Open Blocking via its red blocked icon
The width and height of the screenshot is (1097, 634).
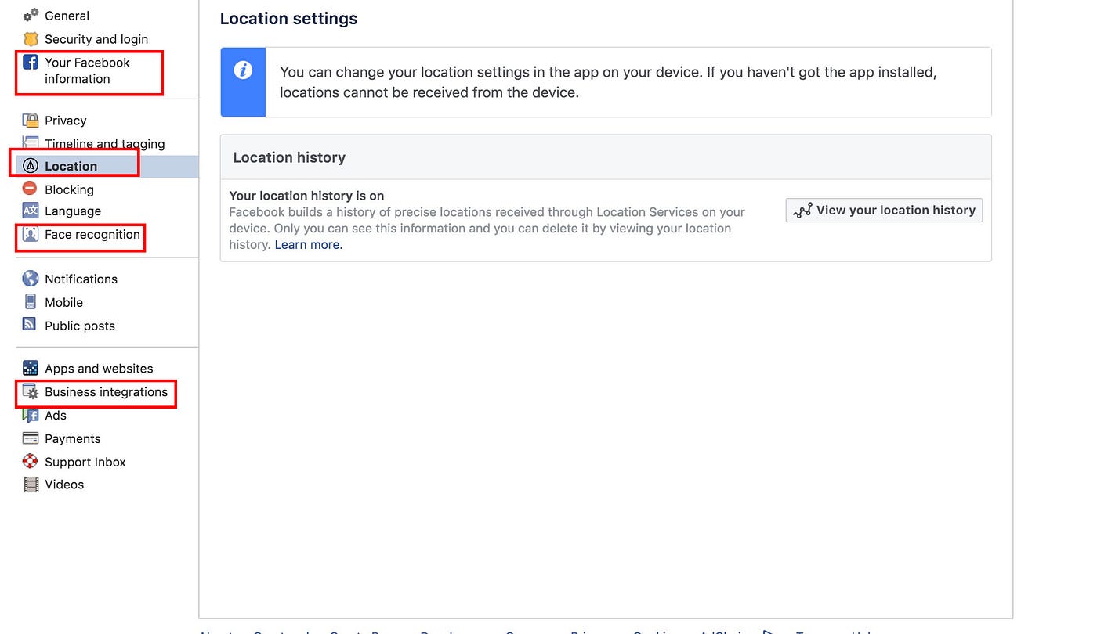(29, 189)
